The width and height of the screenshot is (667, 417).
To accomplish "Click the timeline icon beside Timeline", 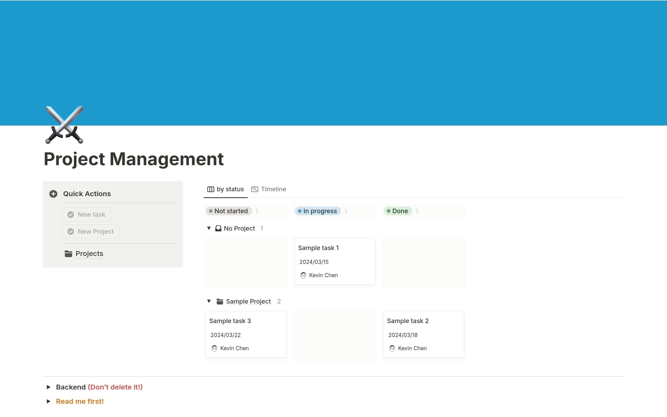I will point(255,189).
